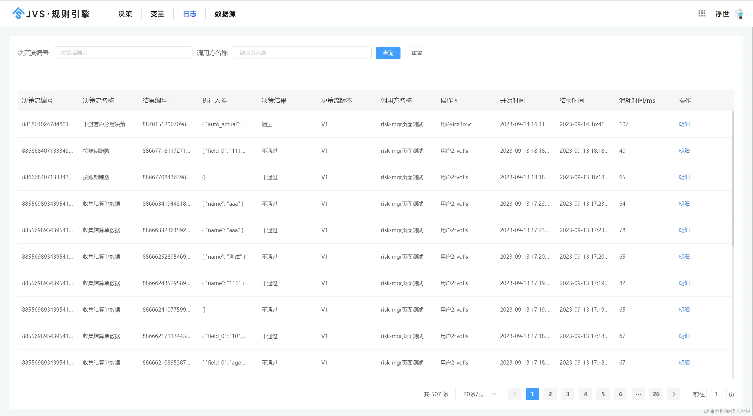Focus the 调用方名称 input field
Viewport: 753px width, 416px height.
pyautogui.click(x=302, y=53)
